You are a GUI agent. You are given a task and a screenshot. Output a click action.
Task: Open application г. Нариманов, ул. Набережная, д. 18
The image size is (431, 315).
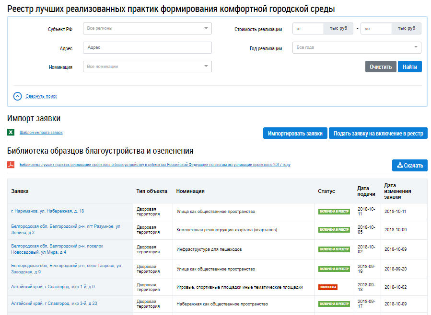(47, 211)
